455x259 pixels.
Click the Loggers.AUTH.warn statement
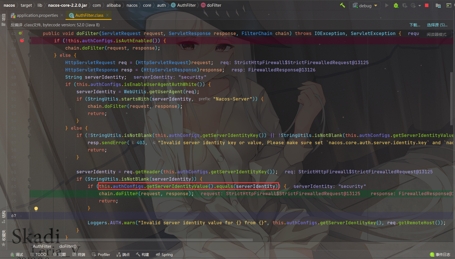coord(267,223)
